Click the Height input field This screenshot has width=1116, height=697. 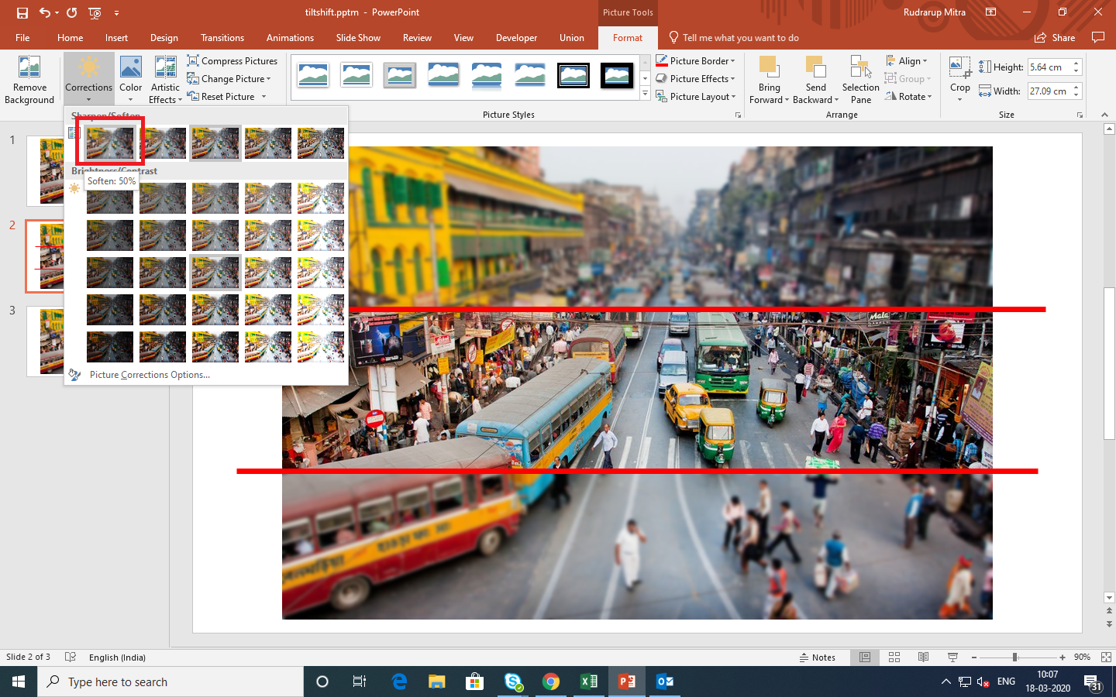(x=1049, y=67)
